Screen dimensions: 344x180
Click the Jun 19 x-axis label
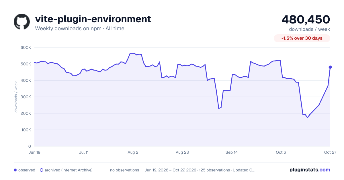[x=34, y=152]
